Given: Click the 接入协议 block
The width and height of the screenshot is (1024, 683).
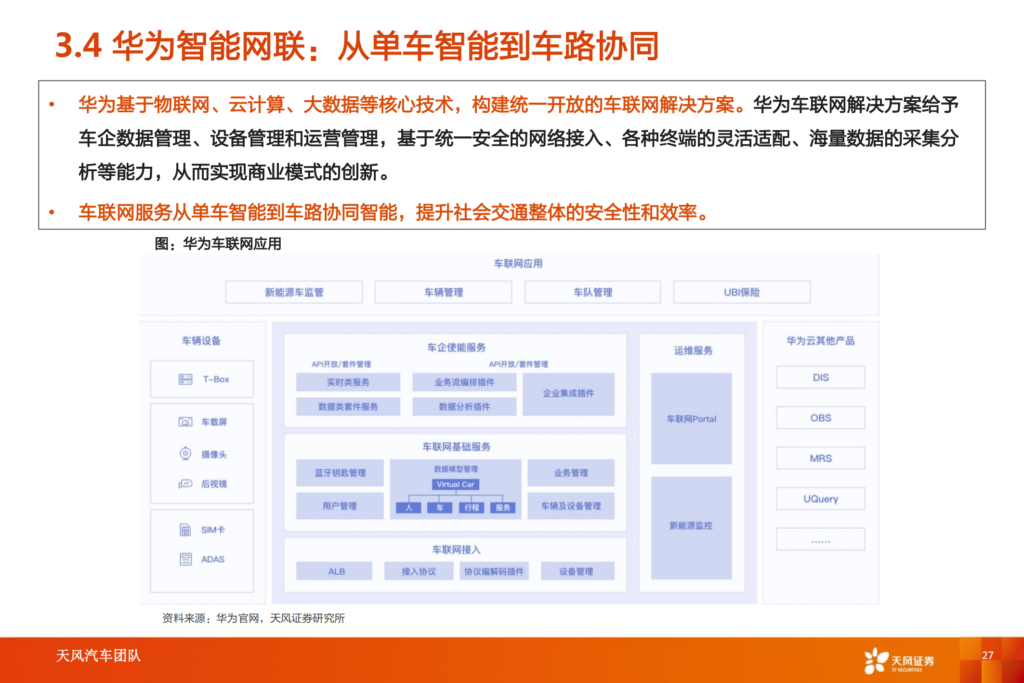Looking at the screenshot, I should pyautogui.click(x=419, y=571).
